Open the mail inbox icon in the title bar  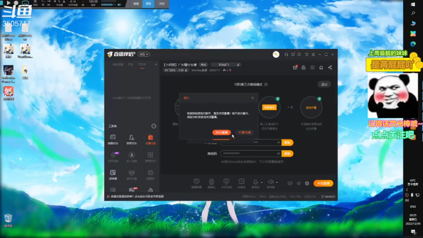point(293,54)
